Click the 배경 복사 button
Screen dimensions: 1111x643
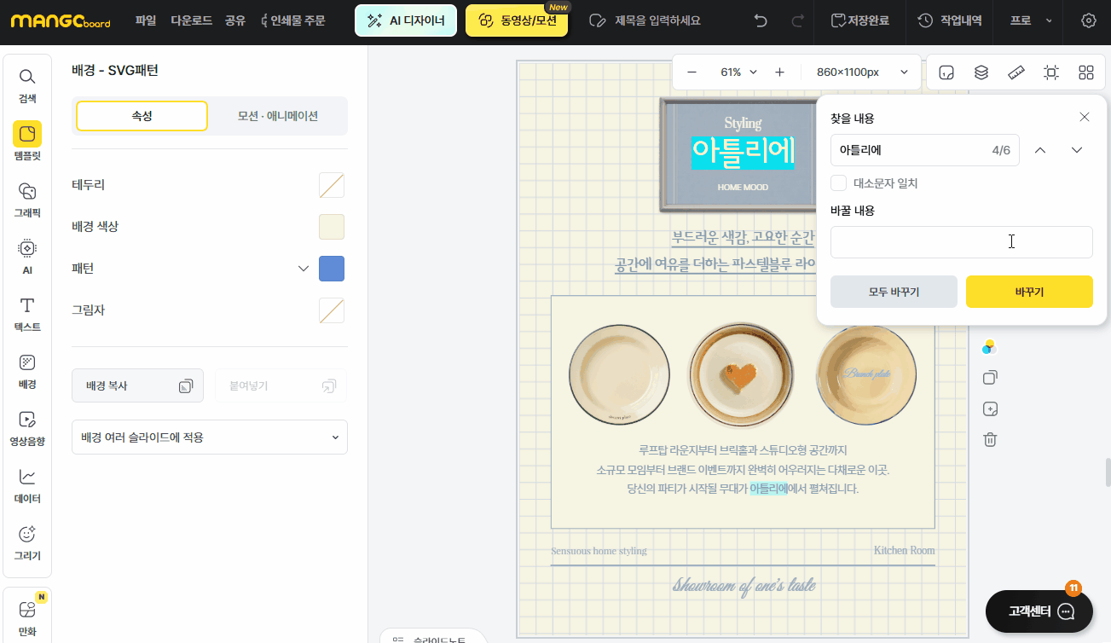pyautogui.click(x=137, y=385)
